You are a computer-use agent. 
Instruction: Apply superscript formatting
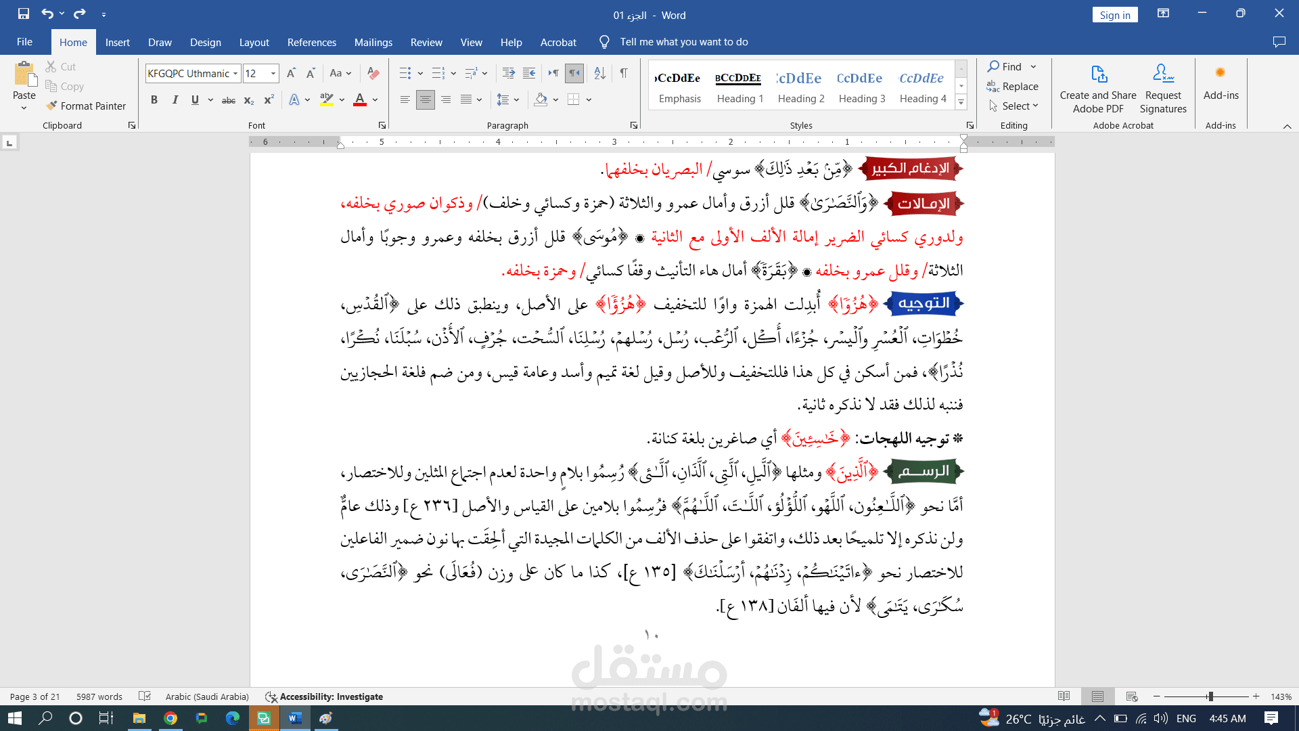point(269,100)
